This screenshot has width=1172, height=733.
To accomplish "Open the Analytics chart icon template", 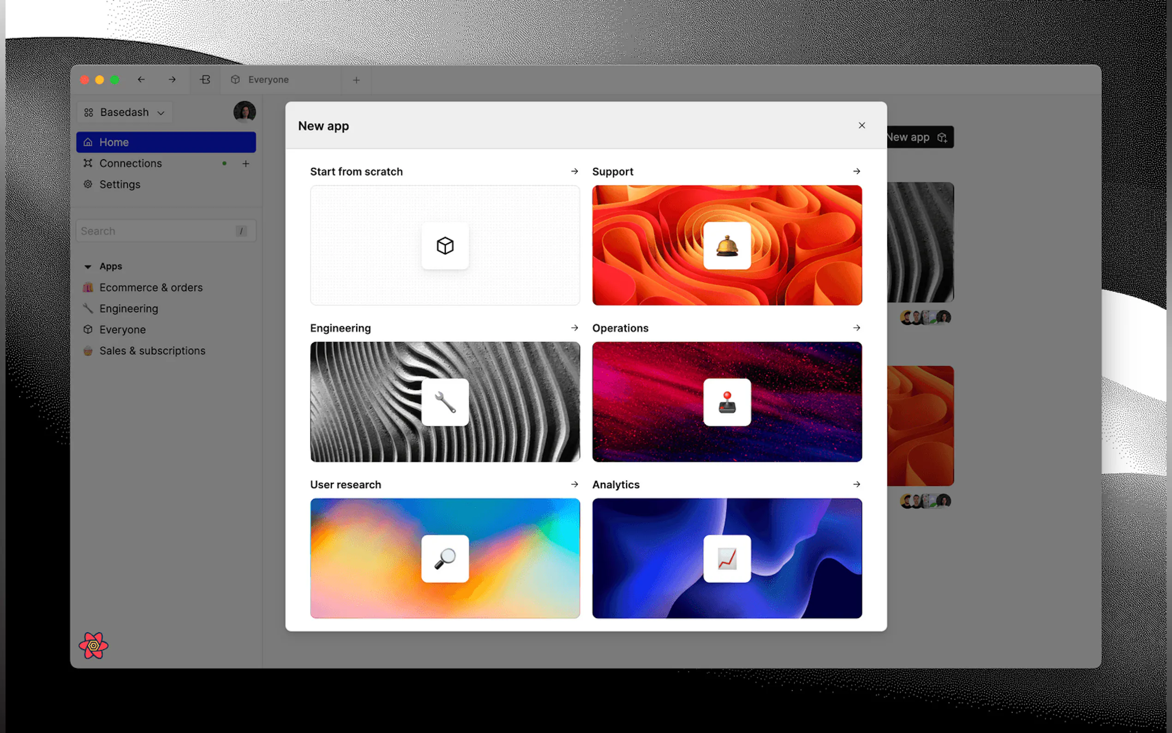I will tap(727, 559).
